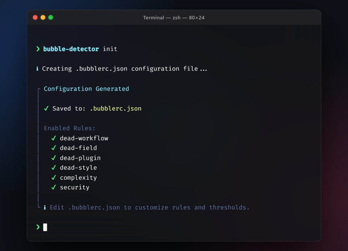
Task: Click the 'dead-plugin' rule text
Action: click(80, 158)
